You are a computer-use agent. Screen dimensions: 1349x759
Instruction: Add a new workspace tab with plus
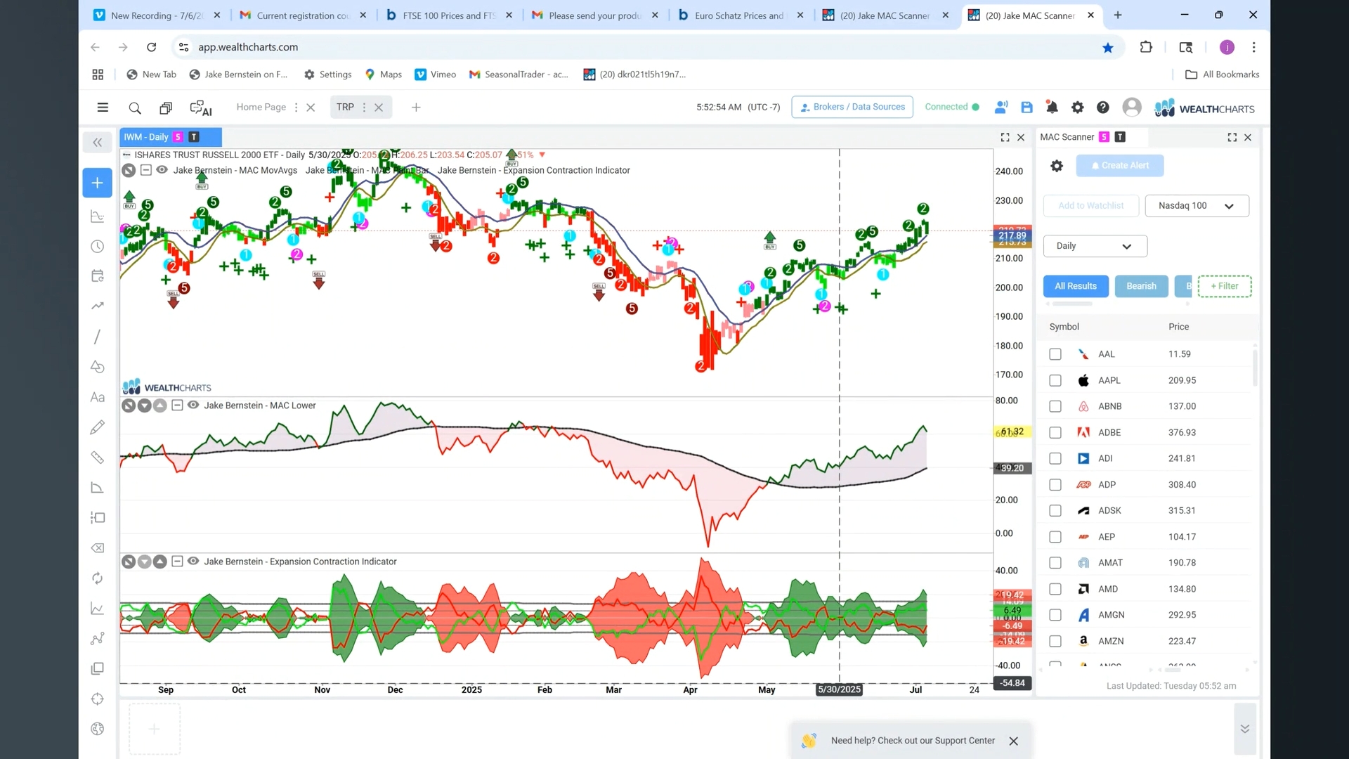tap(416, 108)
